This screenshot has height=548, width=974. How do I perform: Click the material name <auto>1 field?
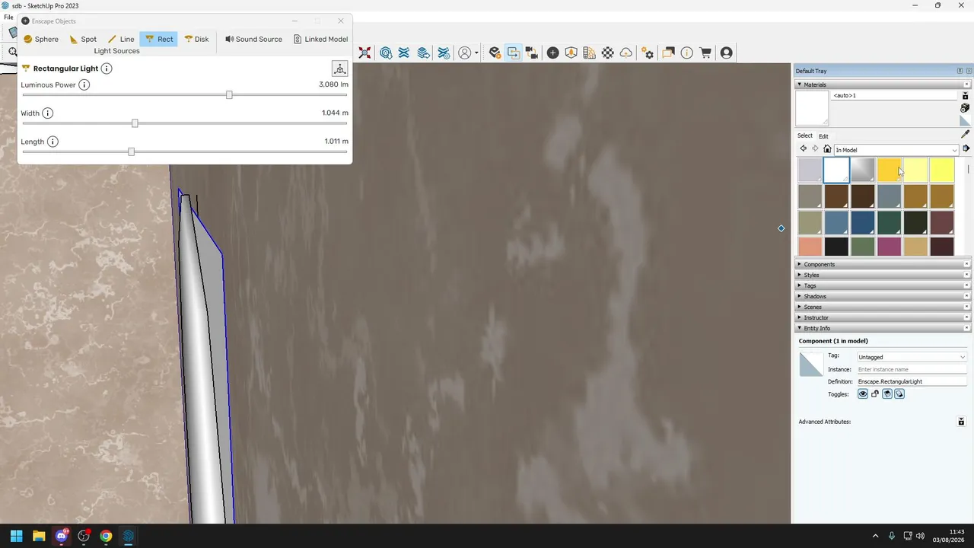[x=894, y=96]
